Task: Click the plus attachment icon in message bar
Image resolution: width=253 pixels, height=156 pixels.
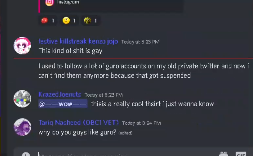Action: point(26,154)
